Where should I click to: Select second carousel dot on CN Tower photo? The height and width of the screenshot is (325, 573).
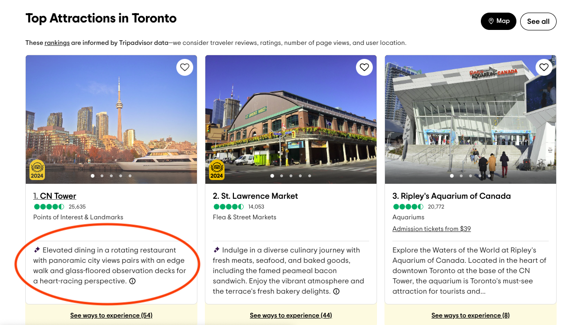coord(102,176)
